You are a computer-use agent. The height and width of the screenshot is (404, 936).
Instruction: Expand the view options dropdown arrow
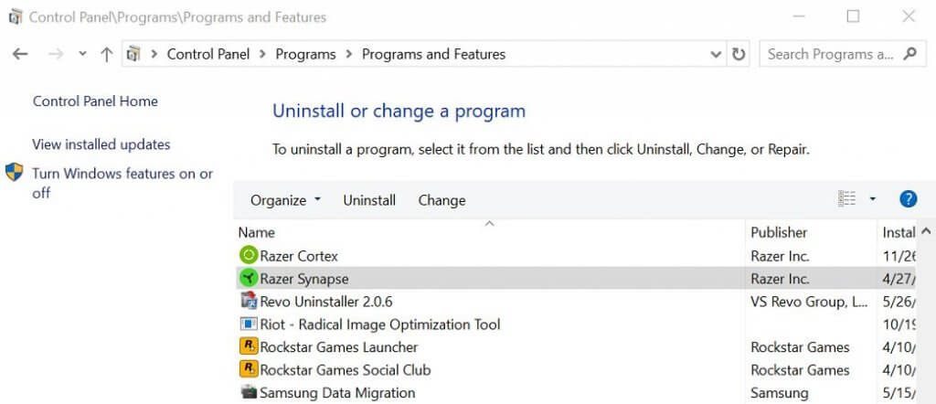tap(873, 199)
